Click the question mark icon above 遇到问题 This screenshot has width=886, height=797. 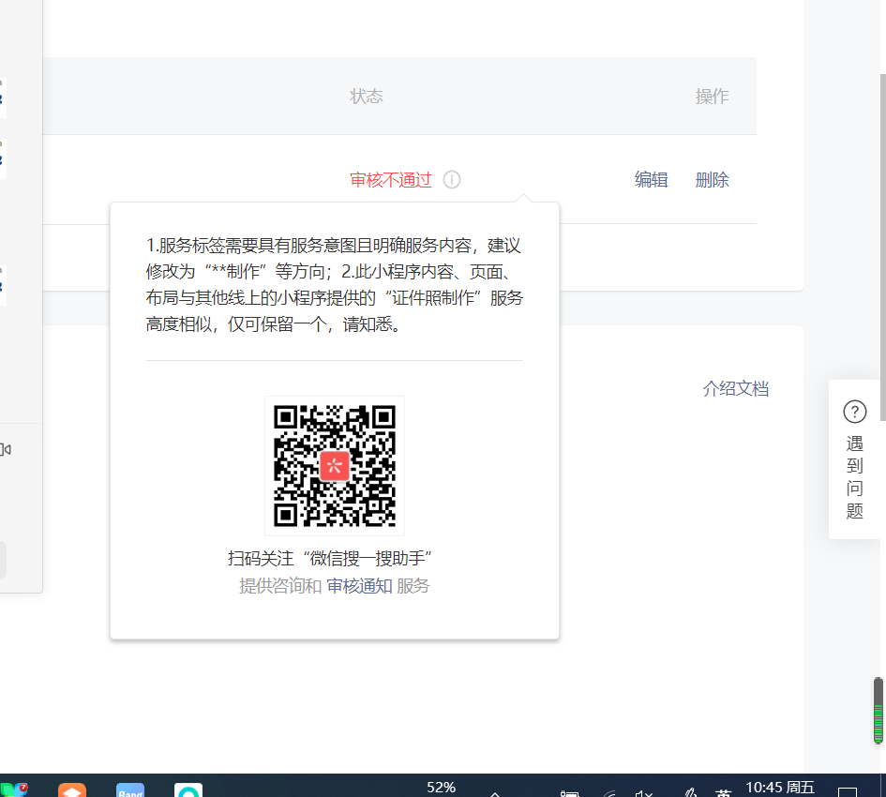854,412
